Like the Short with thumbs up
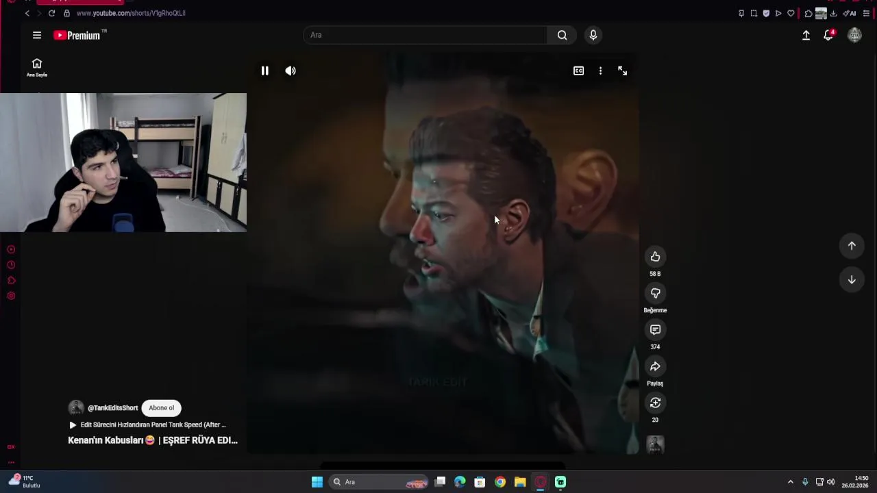877x493 pixels. click(x=655, y=257)
